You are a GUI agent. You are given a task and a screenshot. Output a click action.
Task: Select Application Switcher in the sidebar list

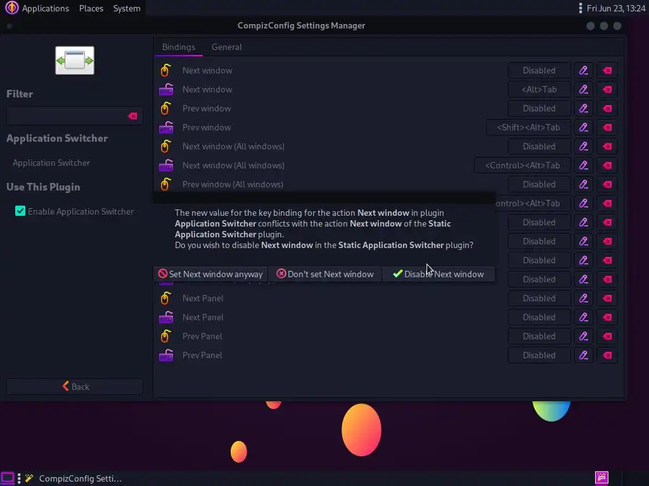[x=51, y=163]
